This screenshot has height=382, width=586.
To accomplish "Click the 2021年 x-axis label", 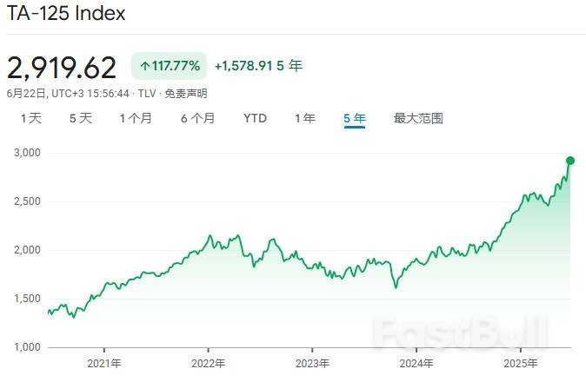I will (x=104, y=363).
